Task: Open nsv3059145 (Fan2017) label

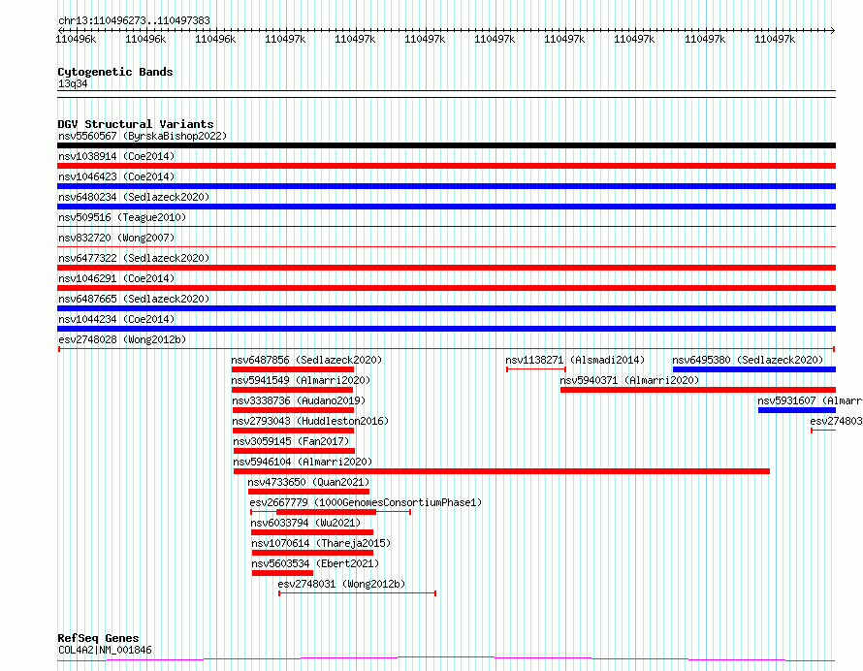Action: [291, 441]
